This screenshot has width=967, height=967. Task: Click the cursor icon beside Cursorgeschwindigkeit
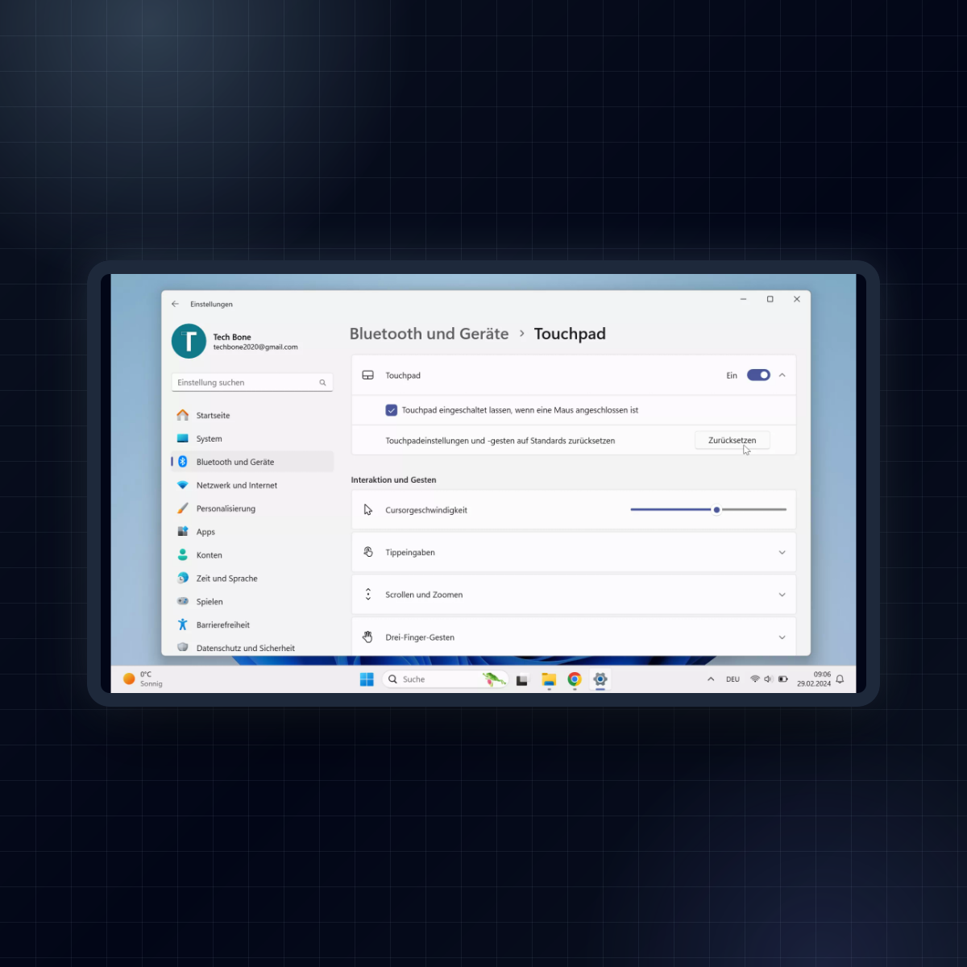[367, 510]
